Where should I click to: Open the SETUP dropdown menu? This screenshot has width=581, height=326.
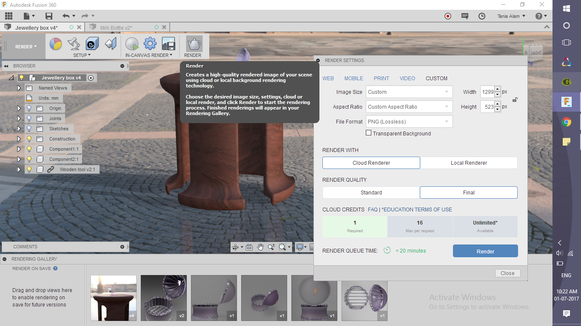click(82, 55)
